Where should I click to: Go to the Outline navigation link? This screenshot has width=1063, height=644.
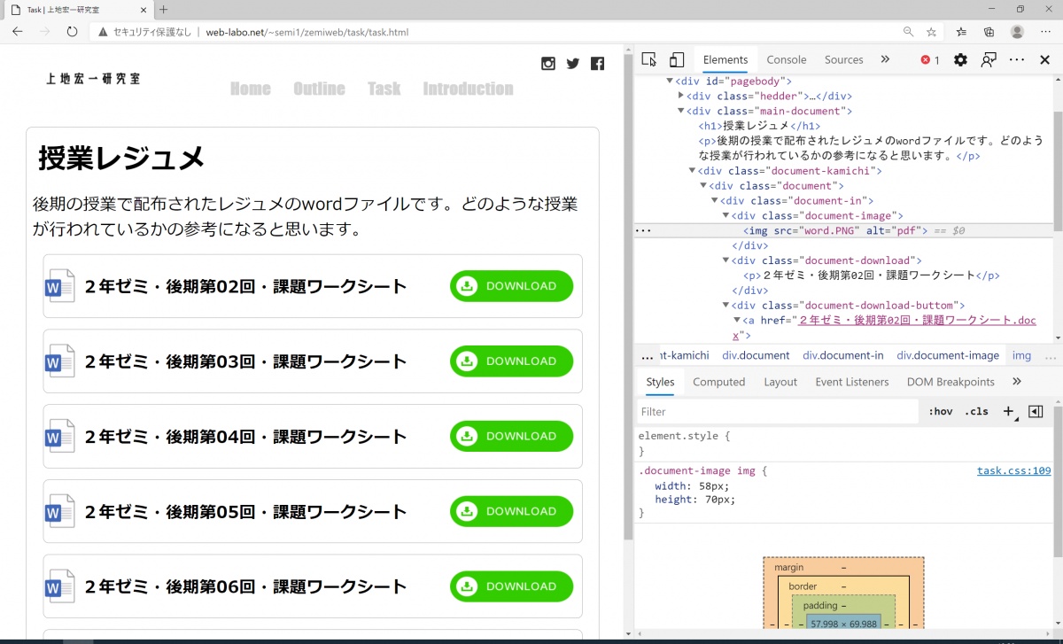pos(319,89)
